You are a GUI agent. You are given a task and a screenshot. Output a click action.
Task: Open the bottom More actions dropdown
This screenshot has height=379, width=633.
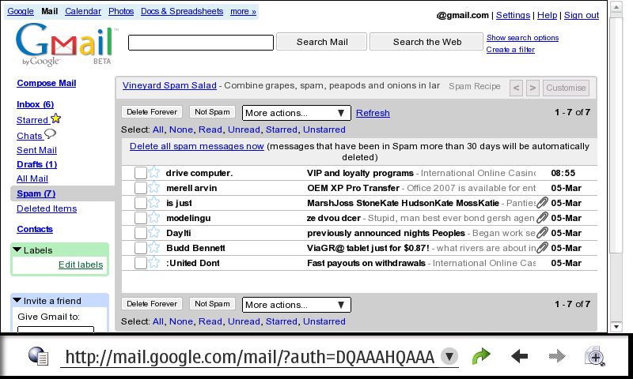[x=296, y=305]
